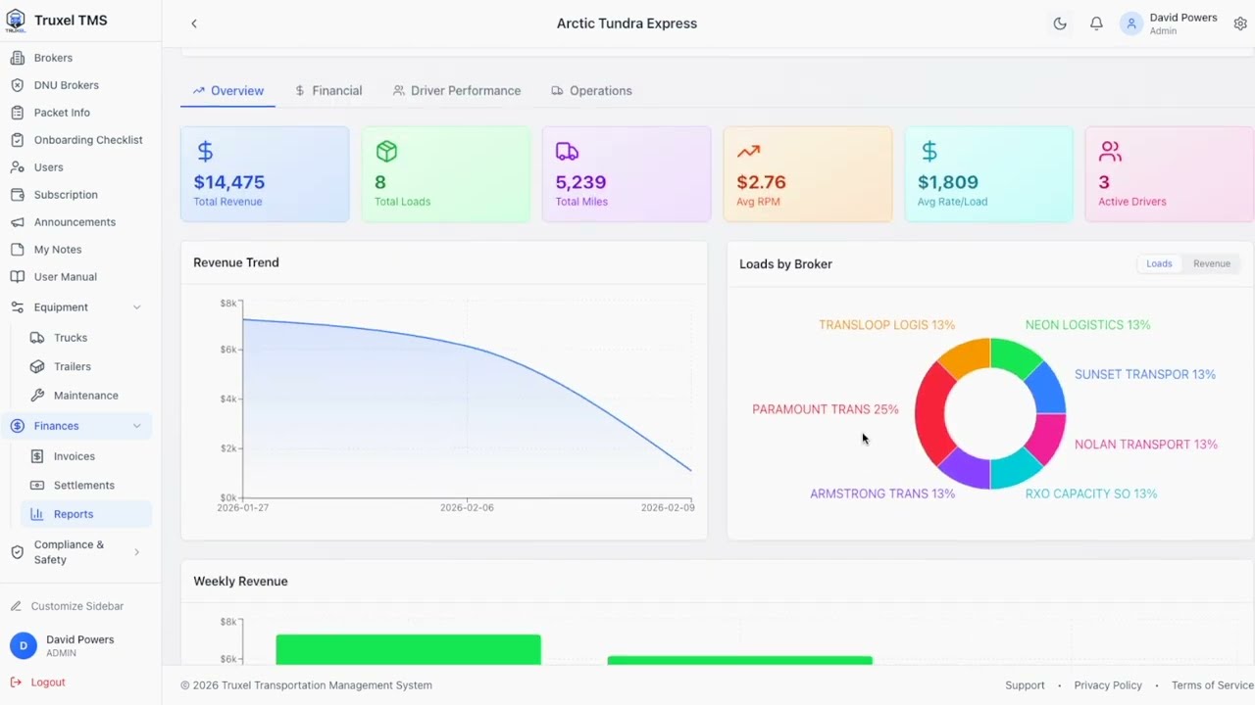The image size is (1255, 705).
Task: Click the Avg RPM trend icon
Action: [748, 152]
